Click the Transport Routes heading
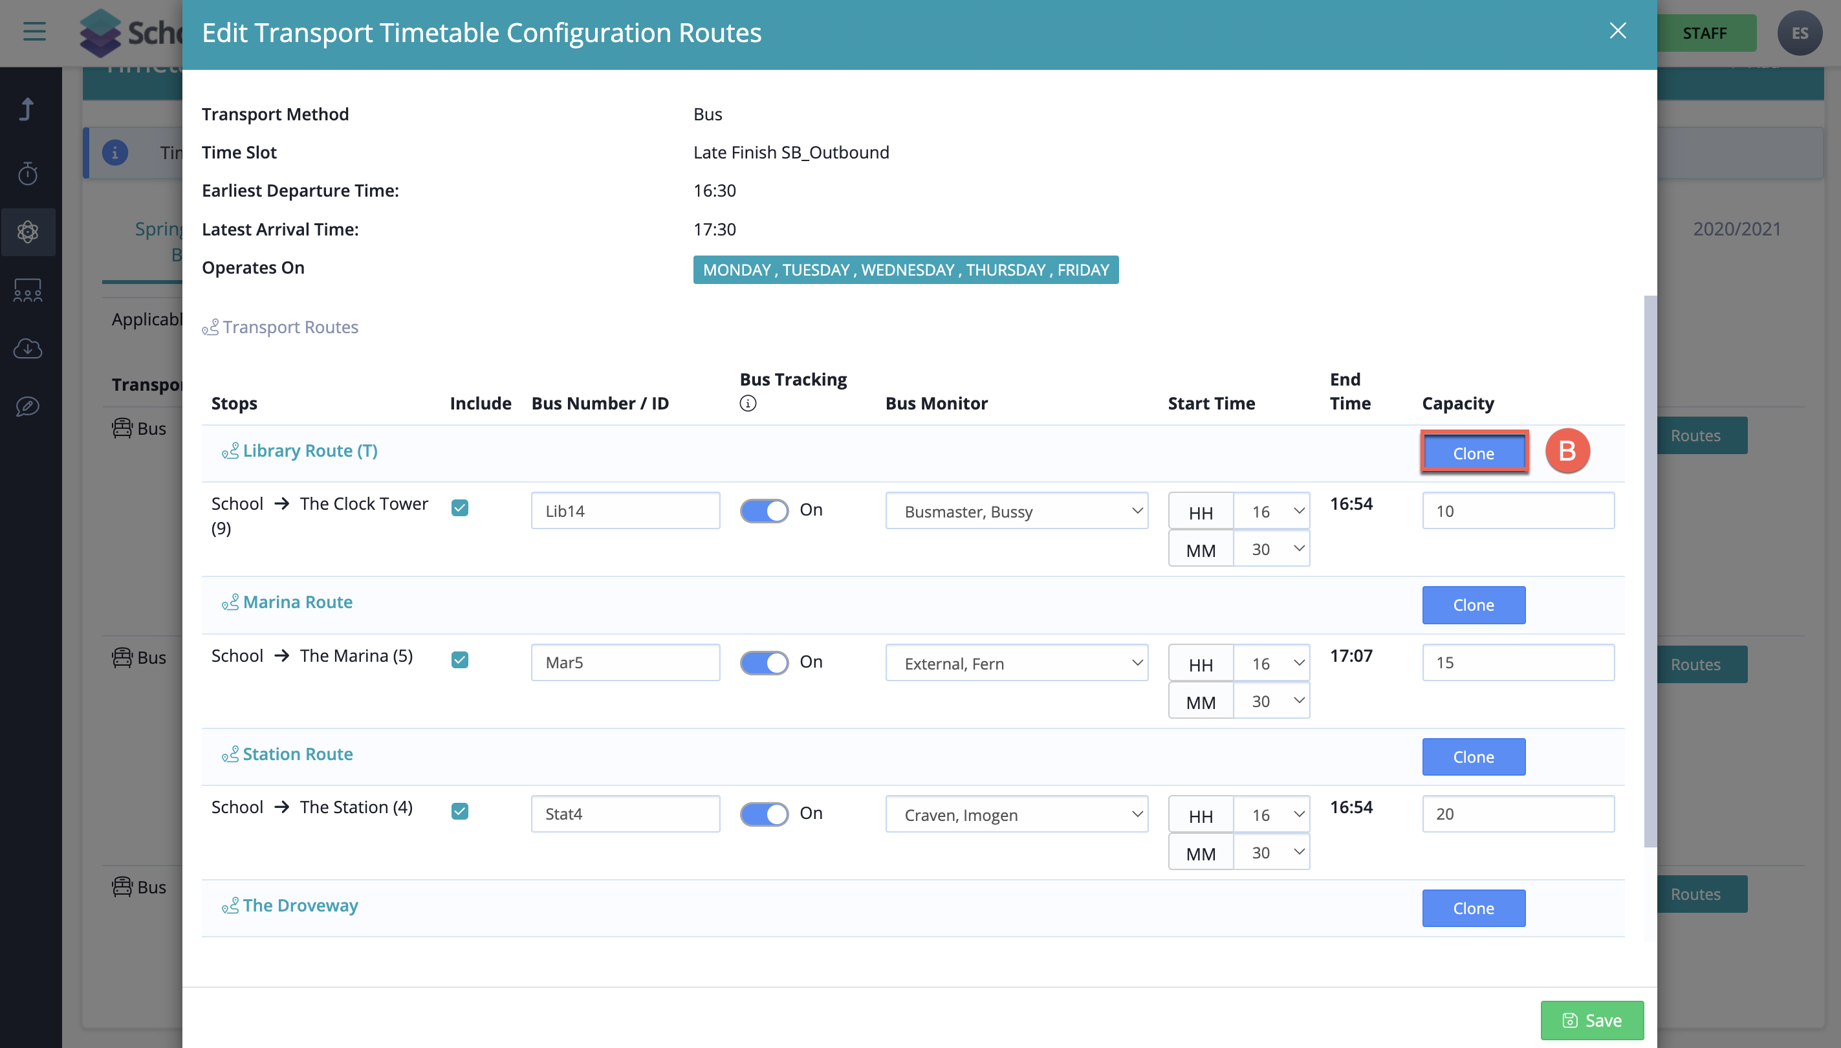Viewport: 1841px width, 1048px height. [x=290, y=327]
